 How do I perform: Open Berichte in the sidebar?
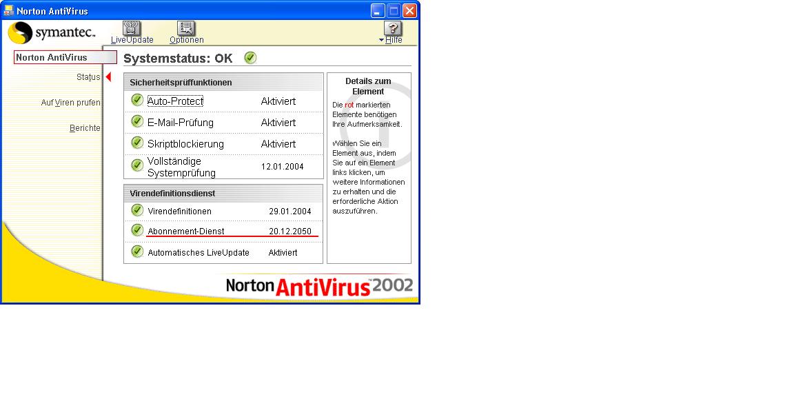85,128
